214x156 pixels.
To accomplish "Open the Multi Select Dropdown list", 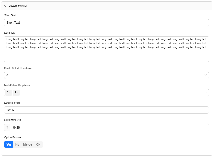I will point(110,93).
